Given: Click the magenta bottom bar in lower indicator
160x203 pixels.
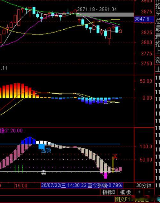Looking at the screenshot, I should [106, 176].
